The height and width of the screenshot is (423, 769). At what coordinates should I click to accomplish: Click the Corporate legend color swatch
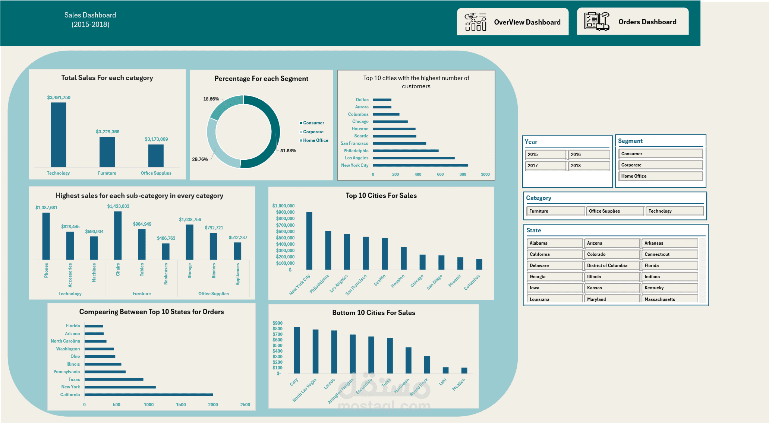tap(300, 132)
